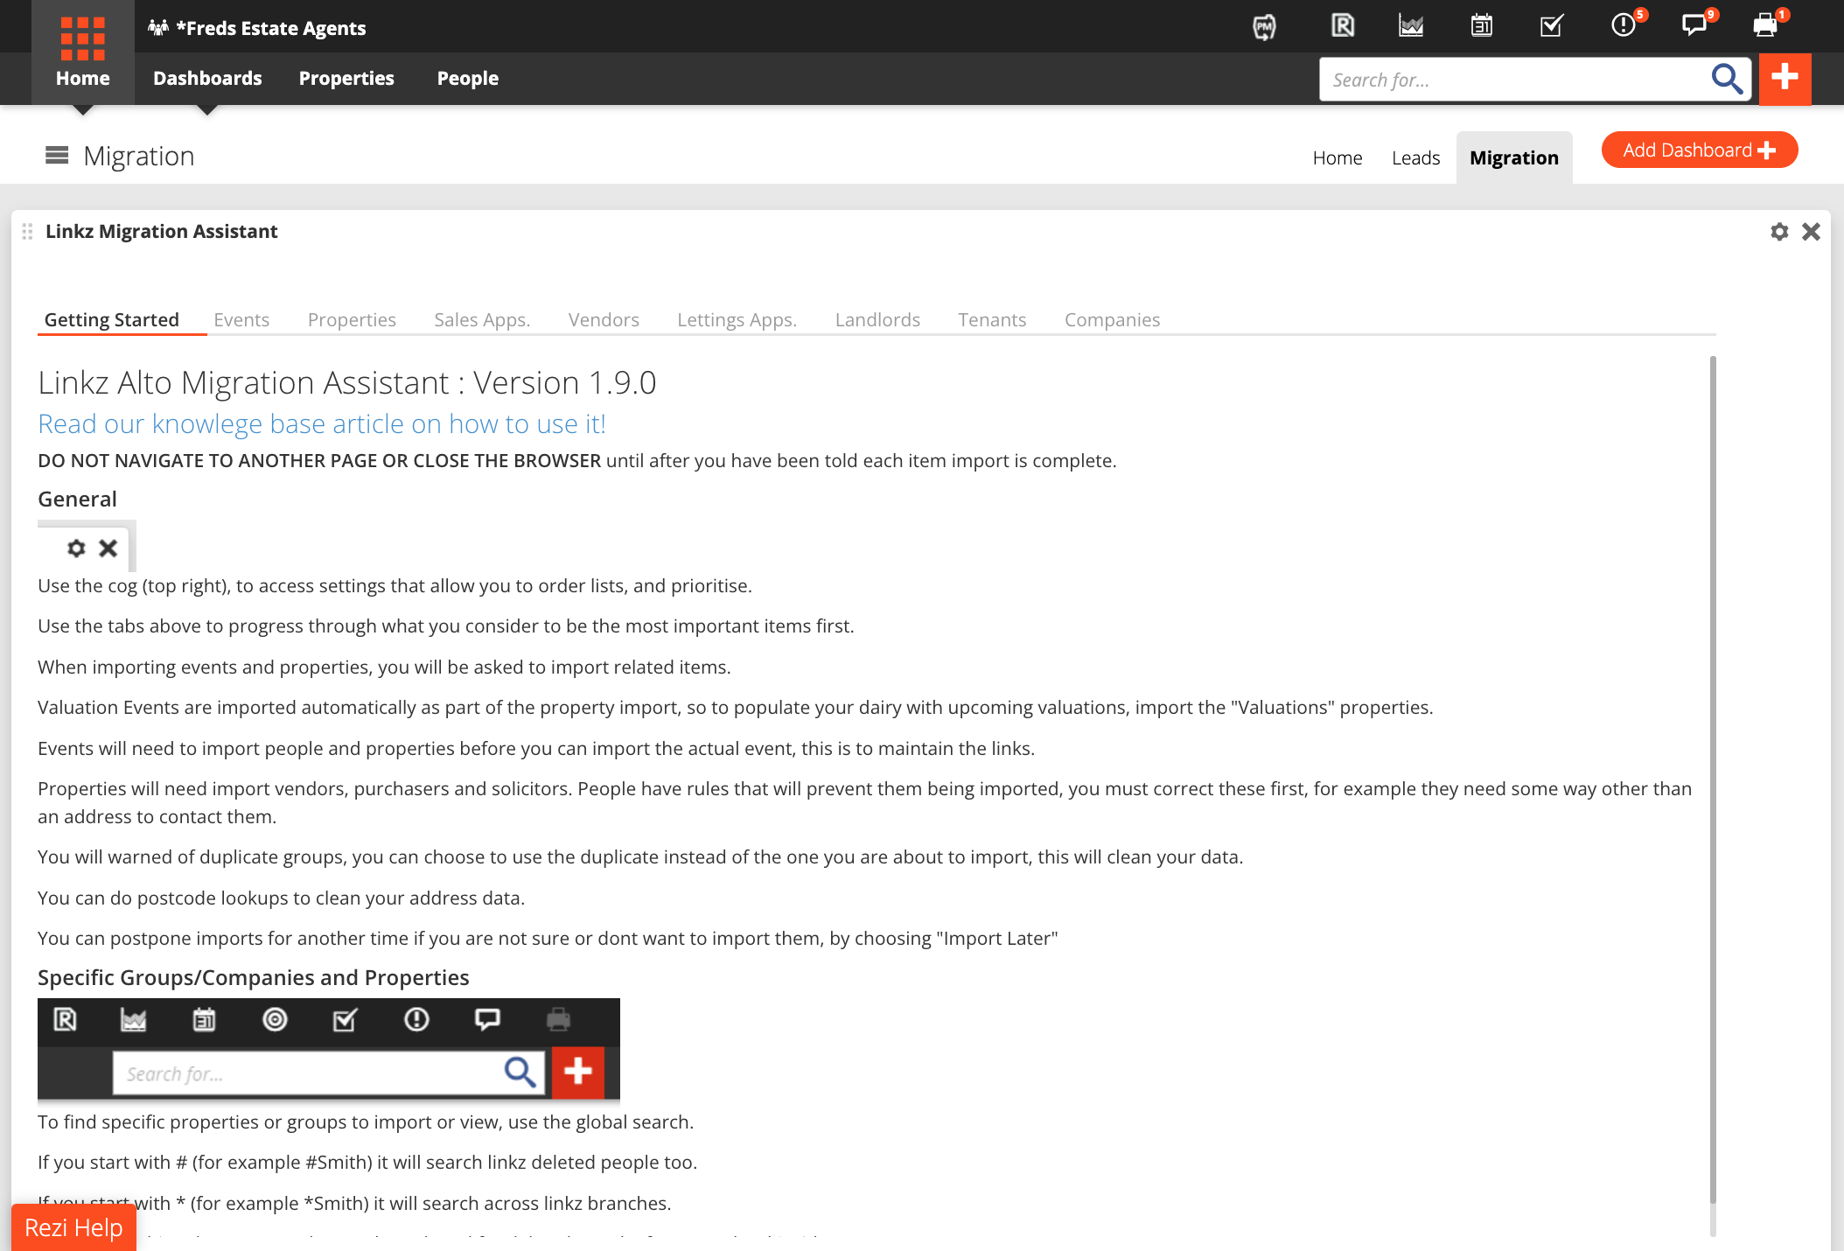Click the widget content vertical scrollbar
This screenshot has width=1844, height=1251.
[x=1713, y=779]
